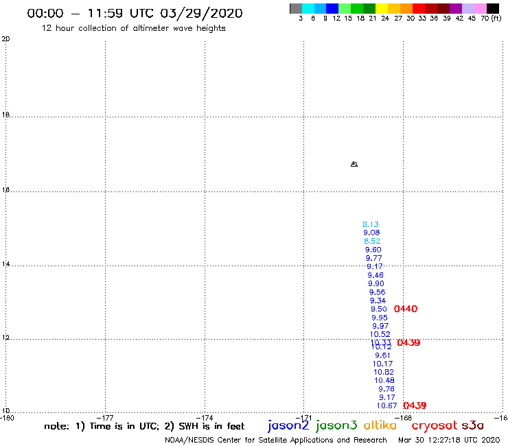Select the 9.56 wave height value

tap(377, 292)
